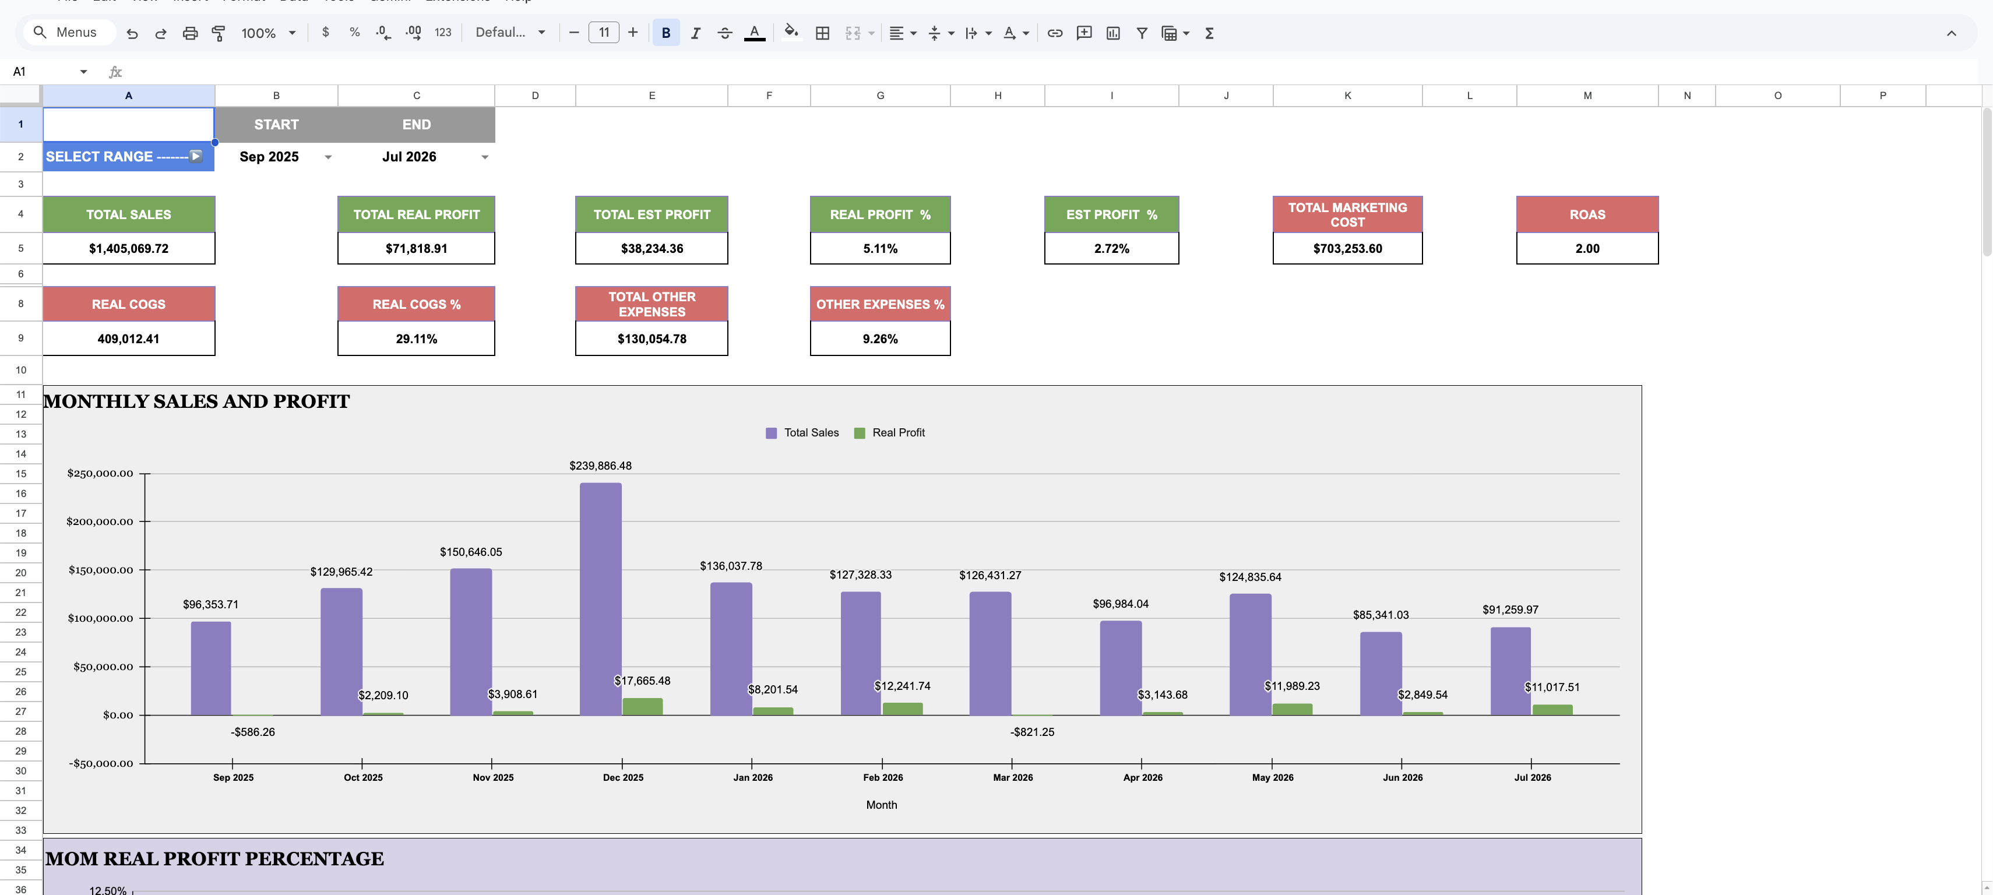The width and height of the screenshot is (1993, 895).
Task: Open text wrapping dropdown
Action: (978, 33)
